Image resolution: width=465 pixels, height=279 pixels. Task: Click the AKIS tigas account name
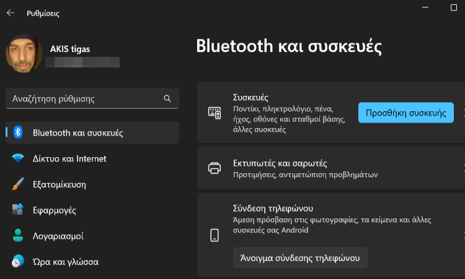point(70,49)
